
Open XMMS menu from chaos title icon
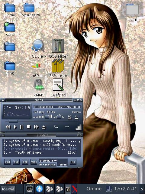(x=3, y=100)
